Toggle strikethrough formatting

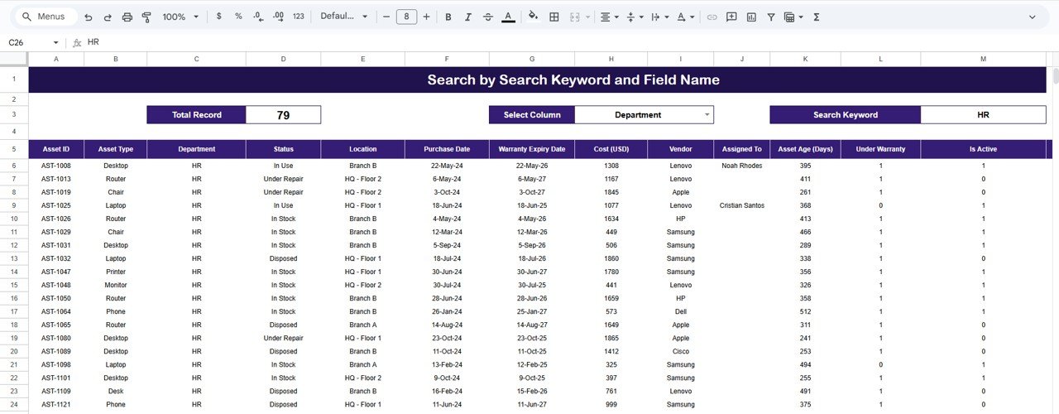[x=487, y=17]
